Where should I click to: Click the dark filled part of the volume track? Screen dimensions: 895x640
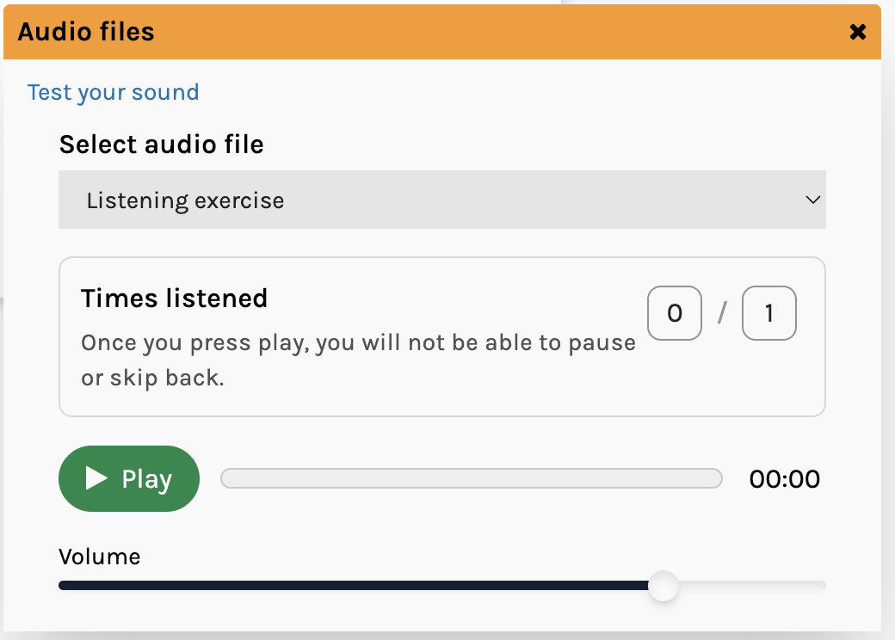344,586
